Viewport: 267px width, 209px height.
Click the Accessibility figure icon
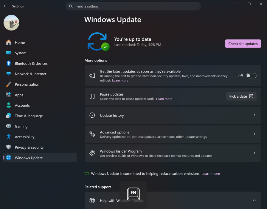pos(9,137)
